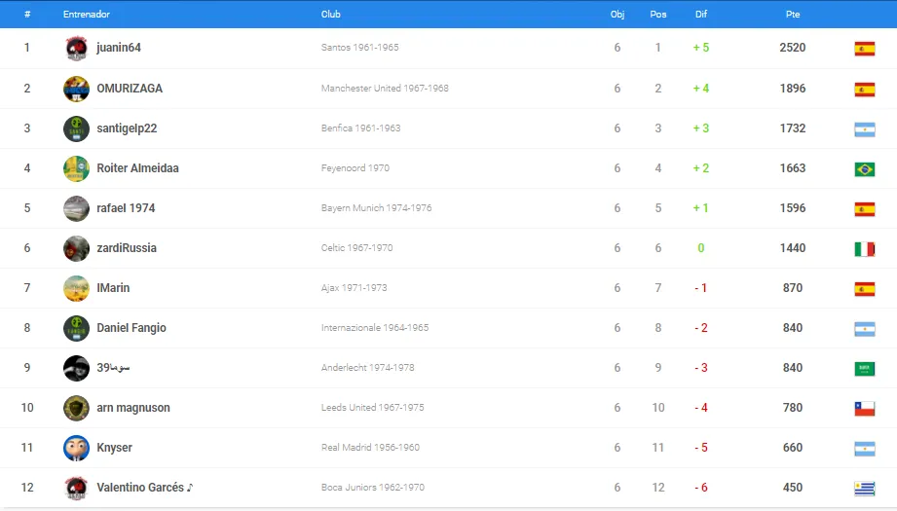The height and width of the screenshot is (511, 897).
Task: Open arn magnuson's avatar
Action: (x=76, y=408)
